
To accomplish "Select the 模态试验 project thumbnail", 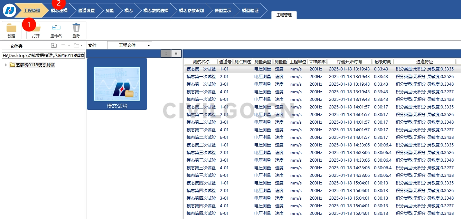I will click(x=117, y=84).
